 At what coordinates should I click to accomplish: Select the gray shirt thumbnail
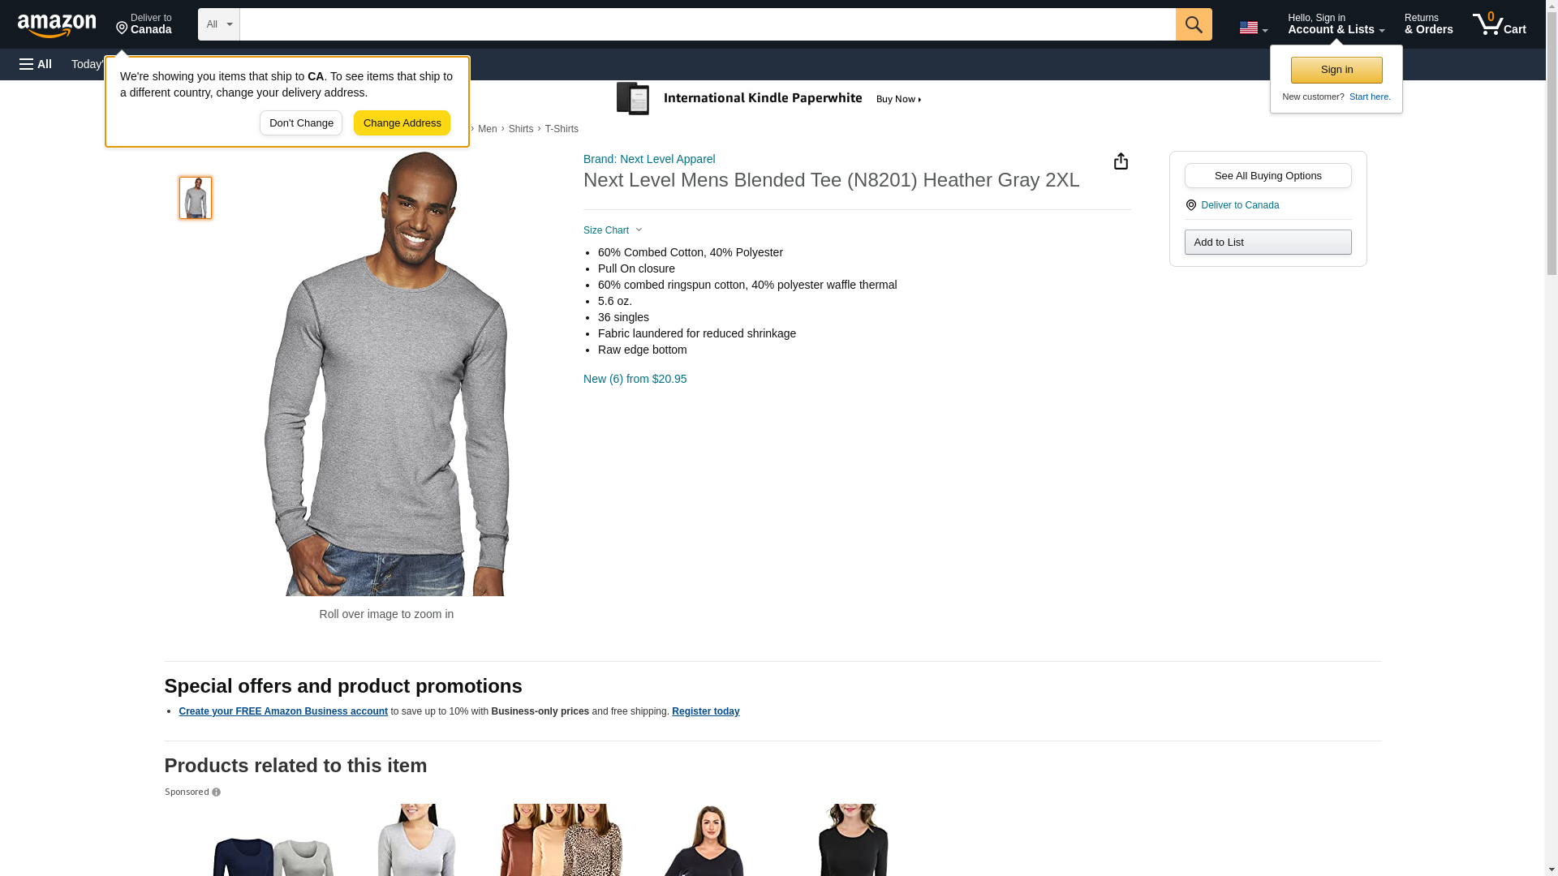196,198
